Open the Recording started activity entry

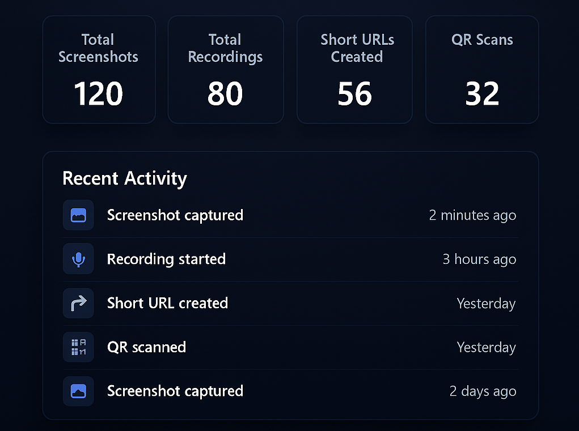click(166, 259)
